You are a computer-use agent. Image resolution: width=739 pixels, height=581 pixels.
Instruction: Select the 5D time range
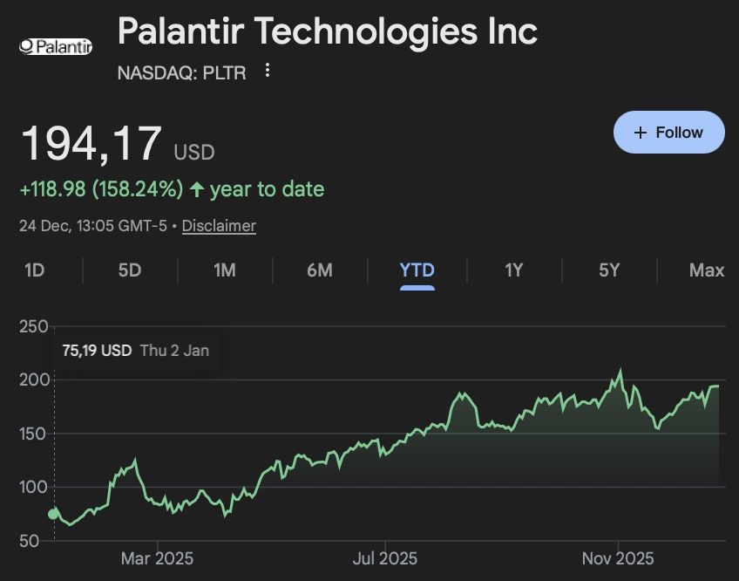(x=128, y=271)
